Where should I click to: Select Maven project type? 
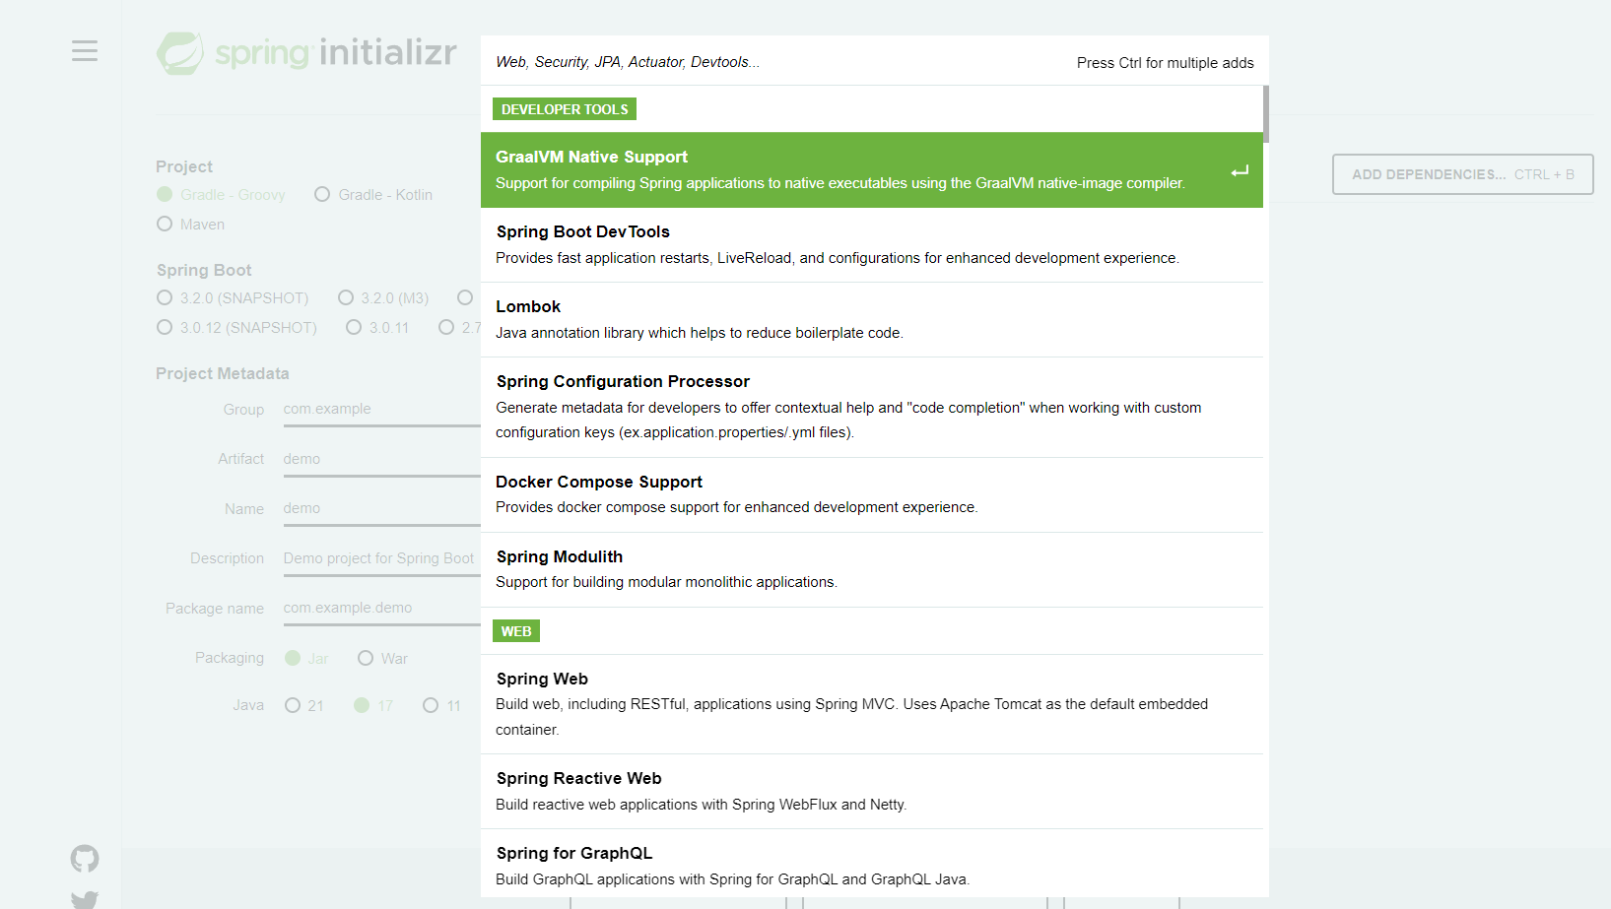(x=191, y=225)
